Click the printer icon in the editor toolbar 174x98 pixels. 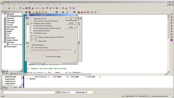pos(63,12)
